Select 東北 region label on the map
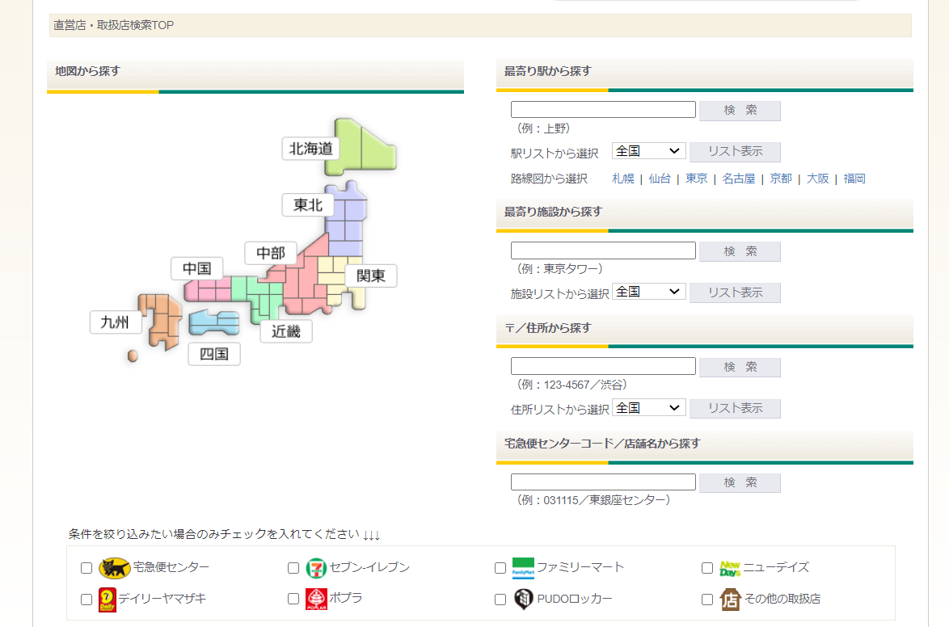Screen dimensions: 949x627 coord(308,205)
